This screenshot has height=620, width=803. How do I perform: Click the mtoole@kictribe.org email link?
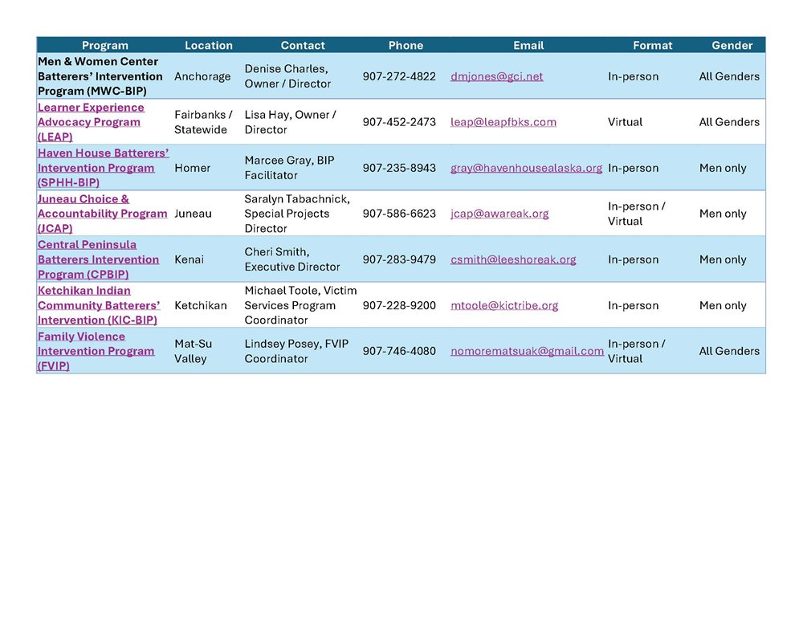tap(504, 305)
